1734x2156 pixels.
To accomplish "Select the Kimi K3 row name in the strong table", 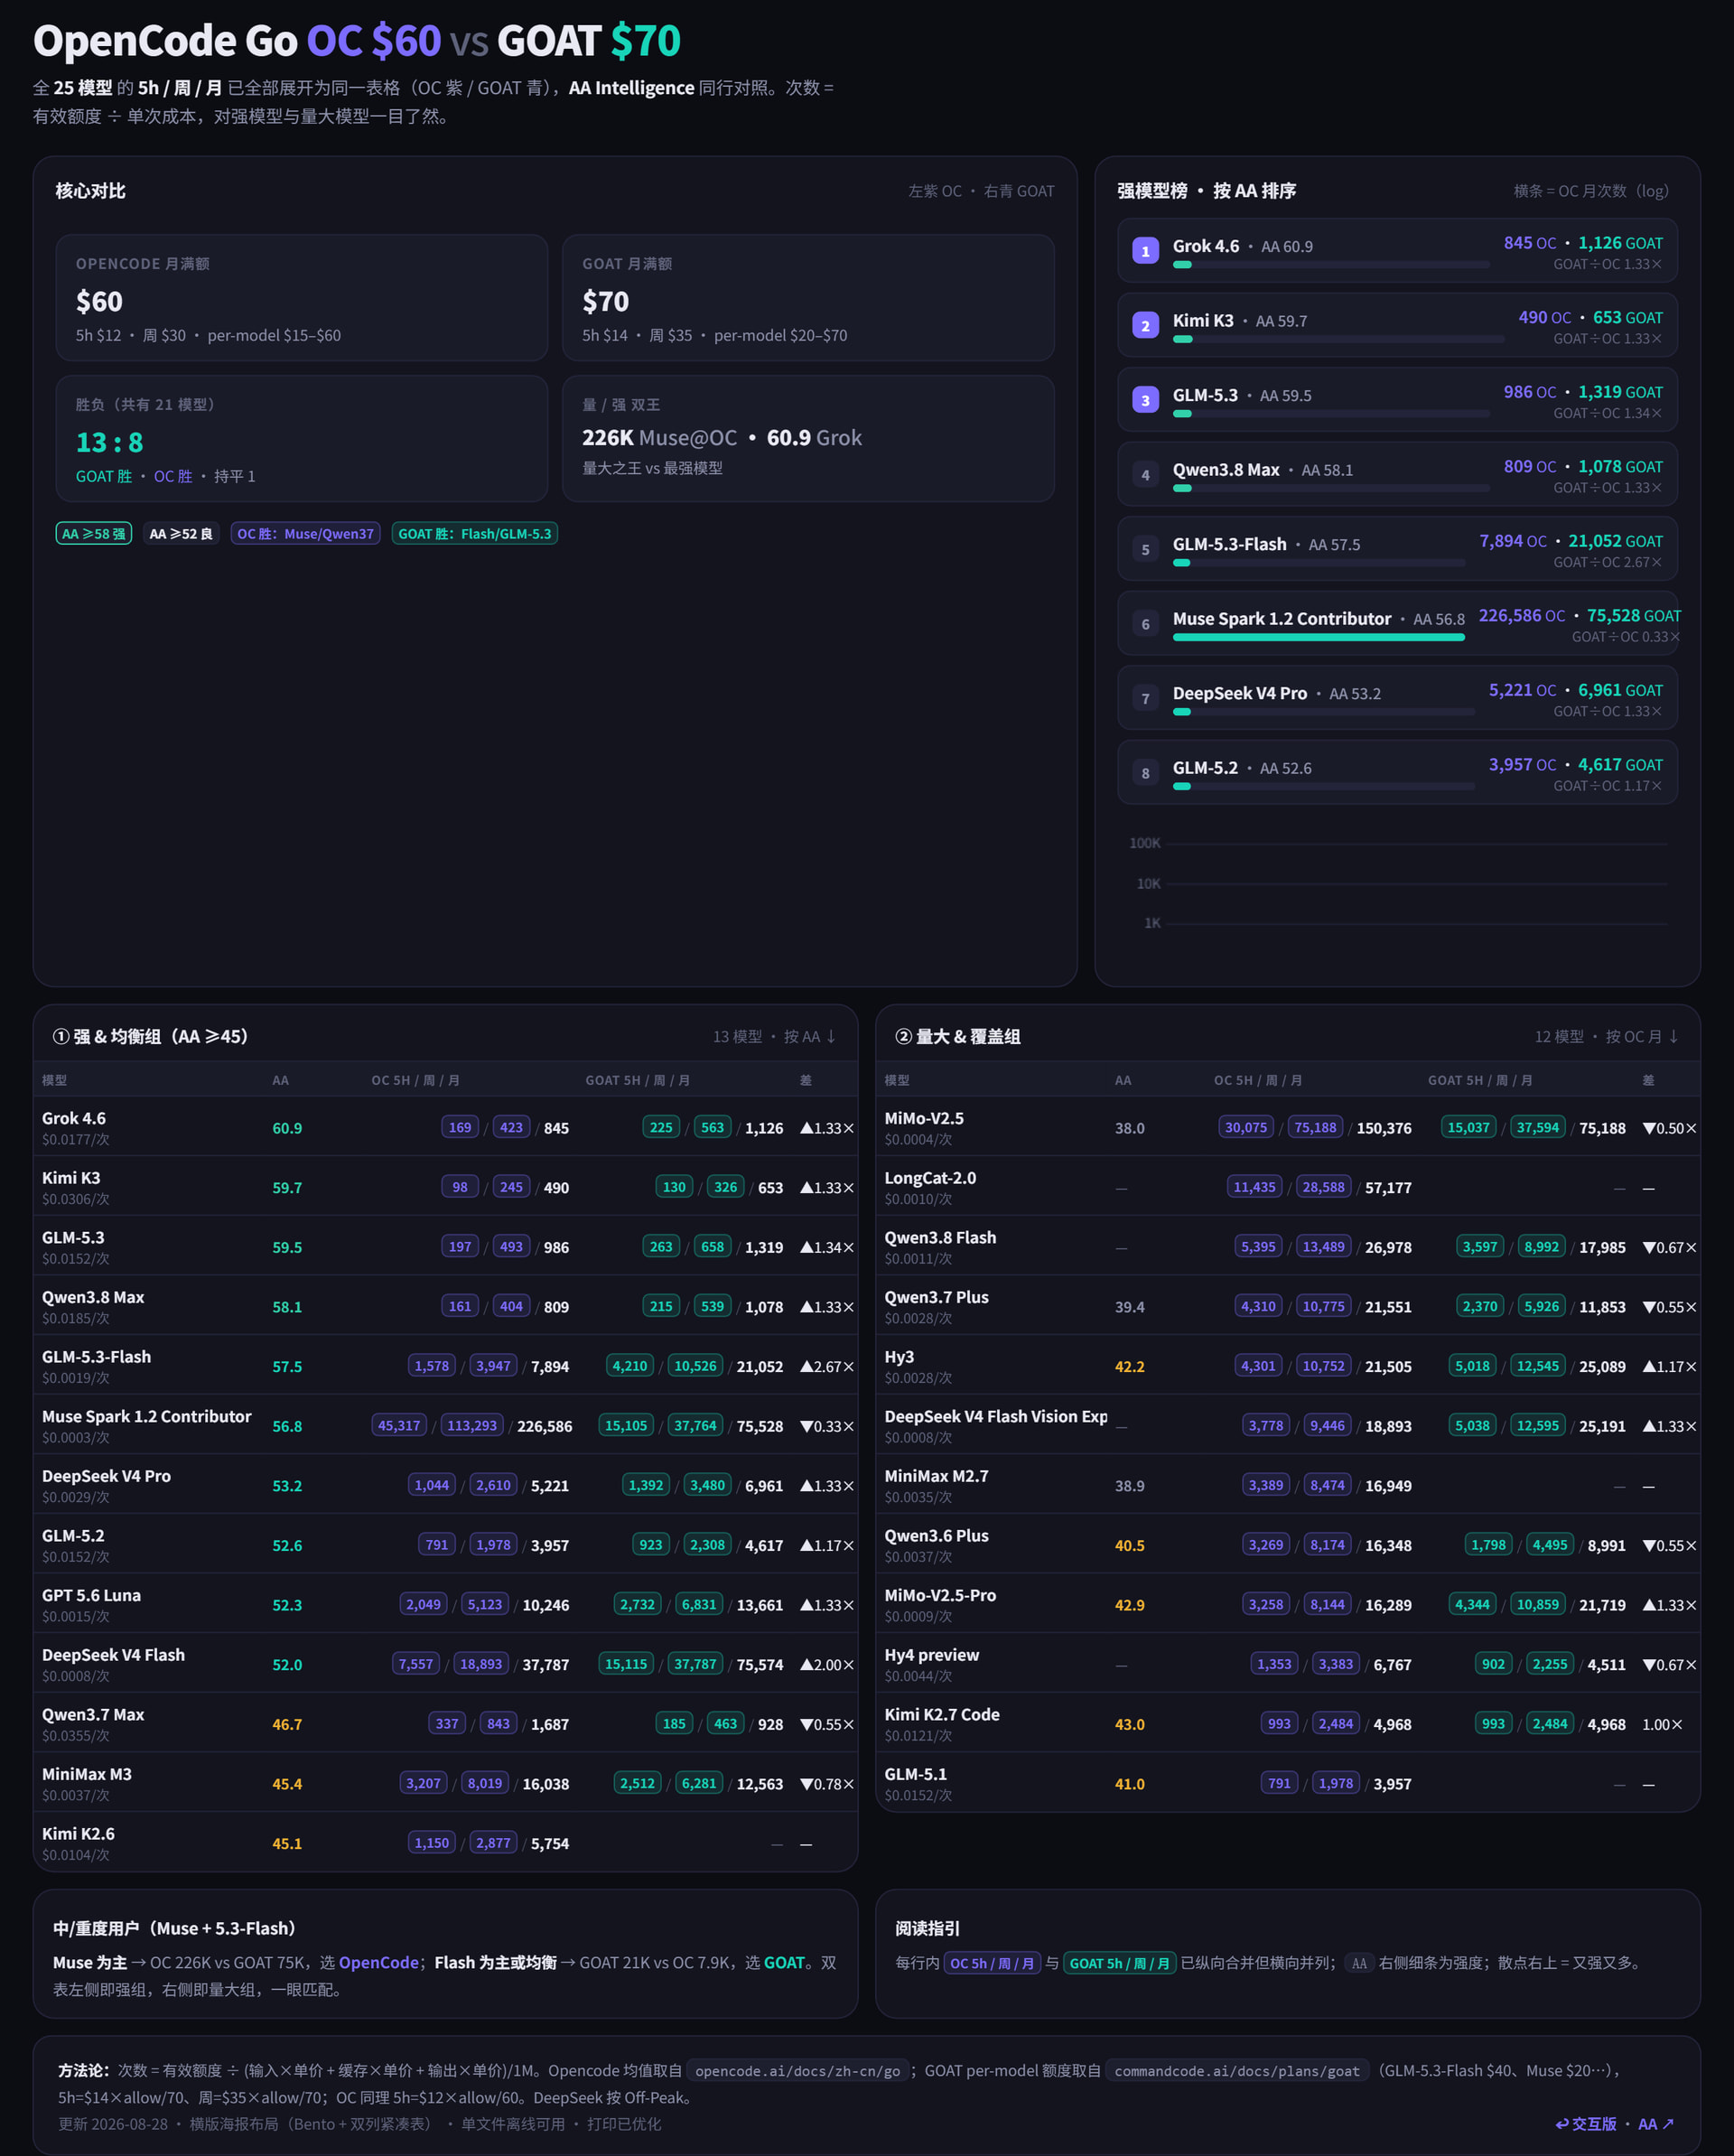I will (71, 1178).
